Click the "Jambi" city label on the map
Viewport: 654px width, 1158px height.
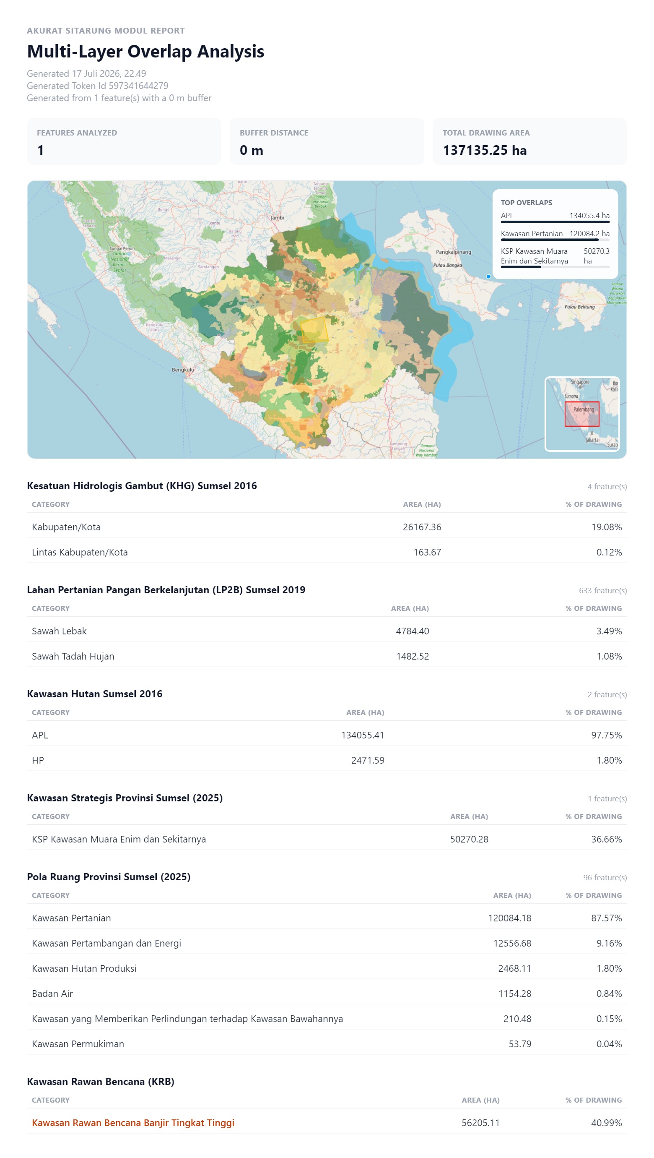[277, 218]
